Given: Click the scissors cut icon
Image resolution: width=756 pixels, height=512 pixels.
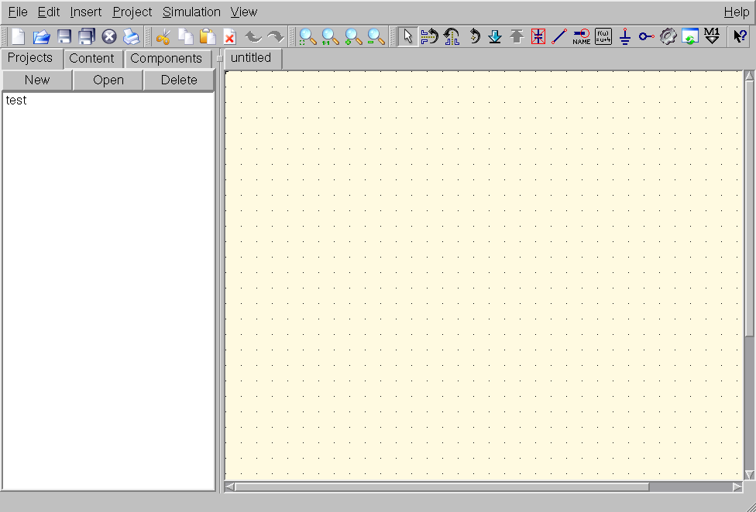Looking at the screenshot, I should point(163,36).
